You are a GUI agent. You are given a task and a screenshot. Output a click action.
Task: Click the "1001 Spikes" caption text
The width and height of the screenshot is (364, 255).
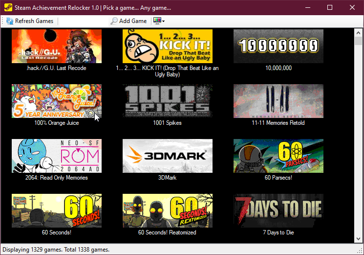coord(167,123)
